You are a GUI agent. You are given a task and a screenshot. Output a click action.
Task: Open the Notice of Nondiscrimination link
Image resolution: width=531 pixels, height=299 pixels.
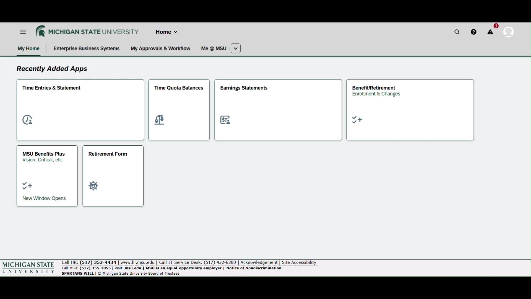pyautogui.click(x=254, y=268)
